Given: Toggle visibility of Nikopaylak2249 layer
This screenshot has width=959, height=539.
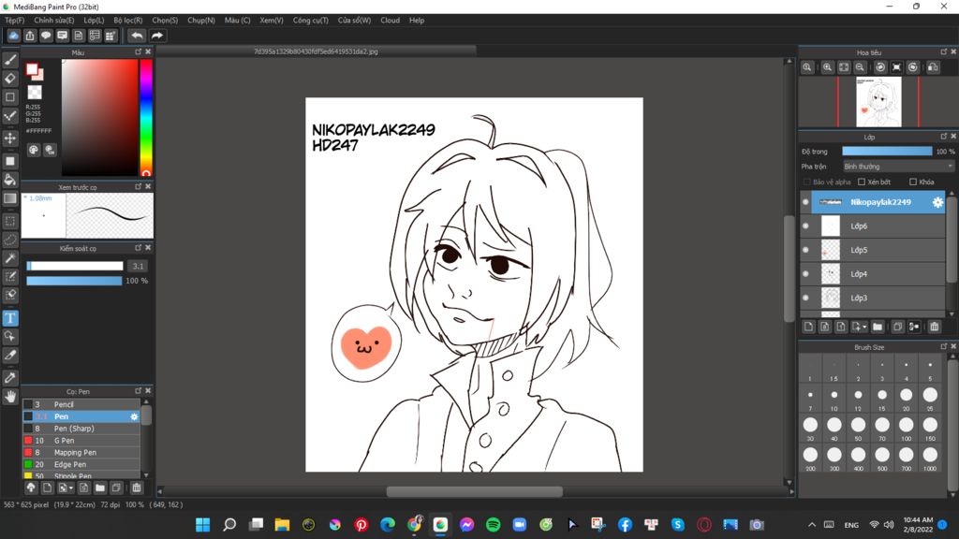Looking at the screenshot, I should pyautogui.click(x=805, y=202).
